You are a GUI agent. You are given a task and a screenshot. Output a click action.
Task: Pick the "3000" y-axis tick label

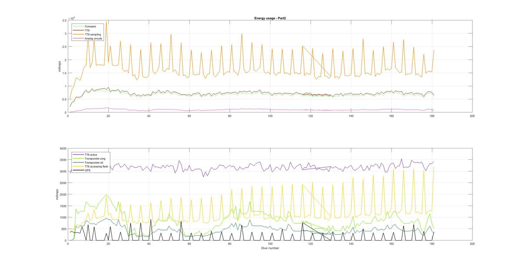click(x=62, y=171)
